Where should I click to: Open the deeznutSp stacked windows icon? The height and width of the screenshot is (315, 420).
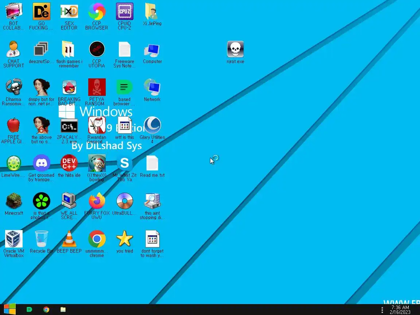click(x=42, y=52)
